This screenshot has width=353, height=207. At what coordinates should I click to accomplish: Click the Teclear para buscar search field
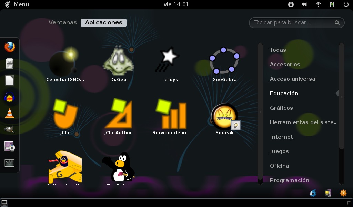[x=293, y=23]
